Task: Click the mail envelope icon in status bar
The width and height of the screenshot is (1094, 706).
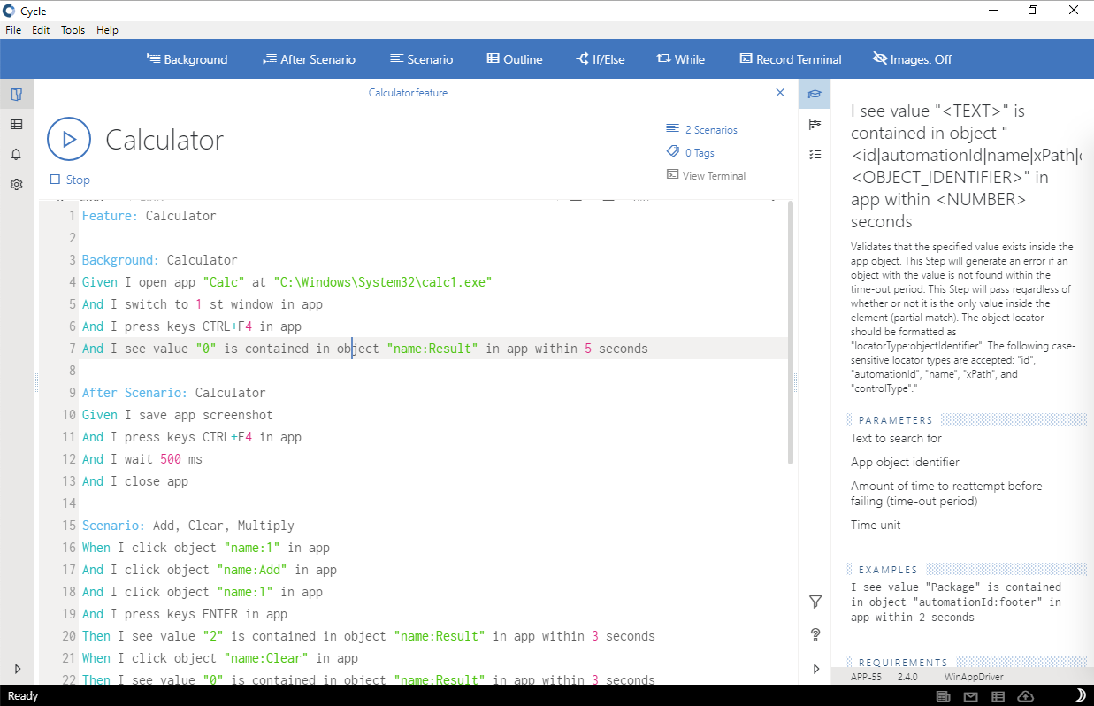Action: [970, 696]
